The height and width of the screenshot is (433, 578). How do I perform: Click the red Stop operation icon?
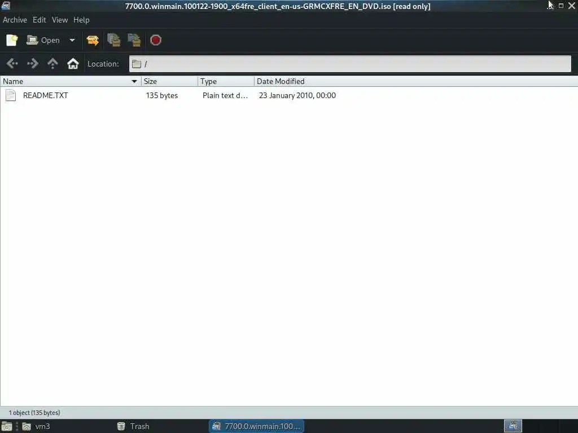(x=156, y=40)
